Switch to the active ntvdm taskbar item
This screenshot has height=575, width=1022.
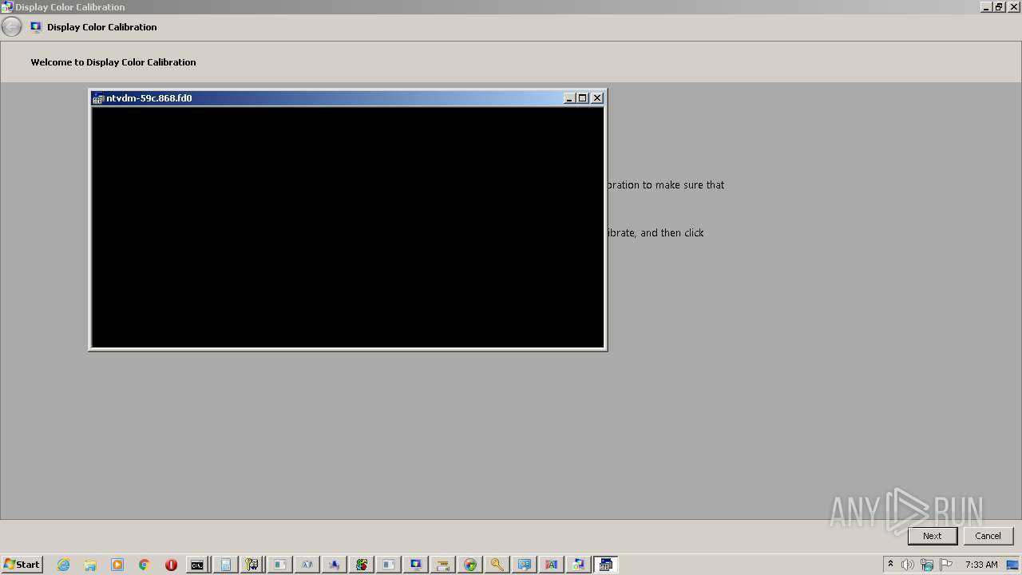(605, 565)
